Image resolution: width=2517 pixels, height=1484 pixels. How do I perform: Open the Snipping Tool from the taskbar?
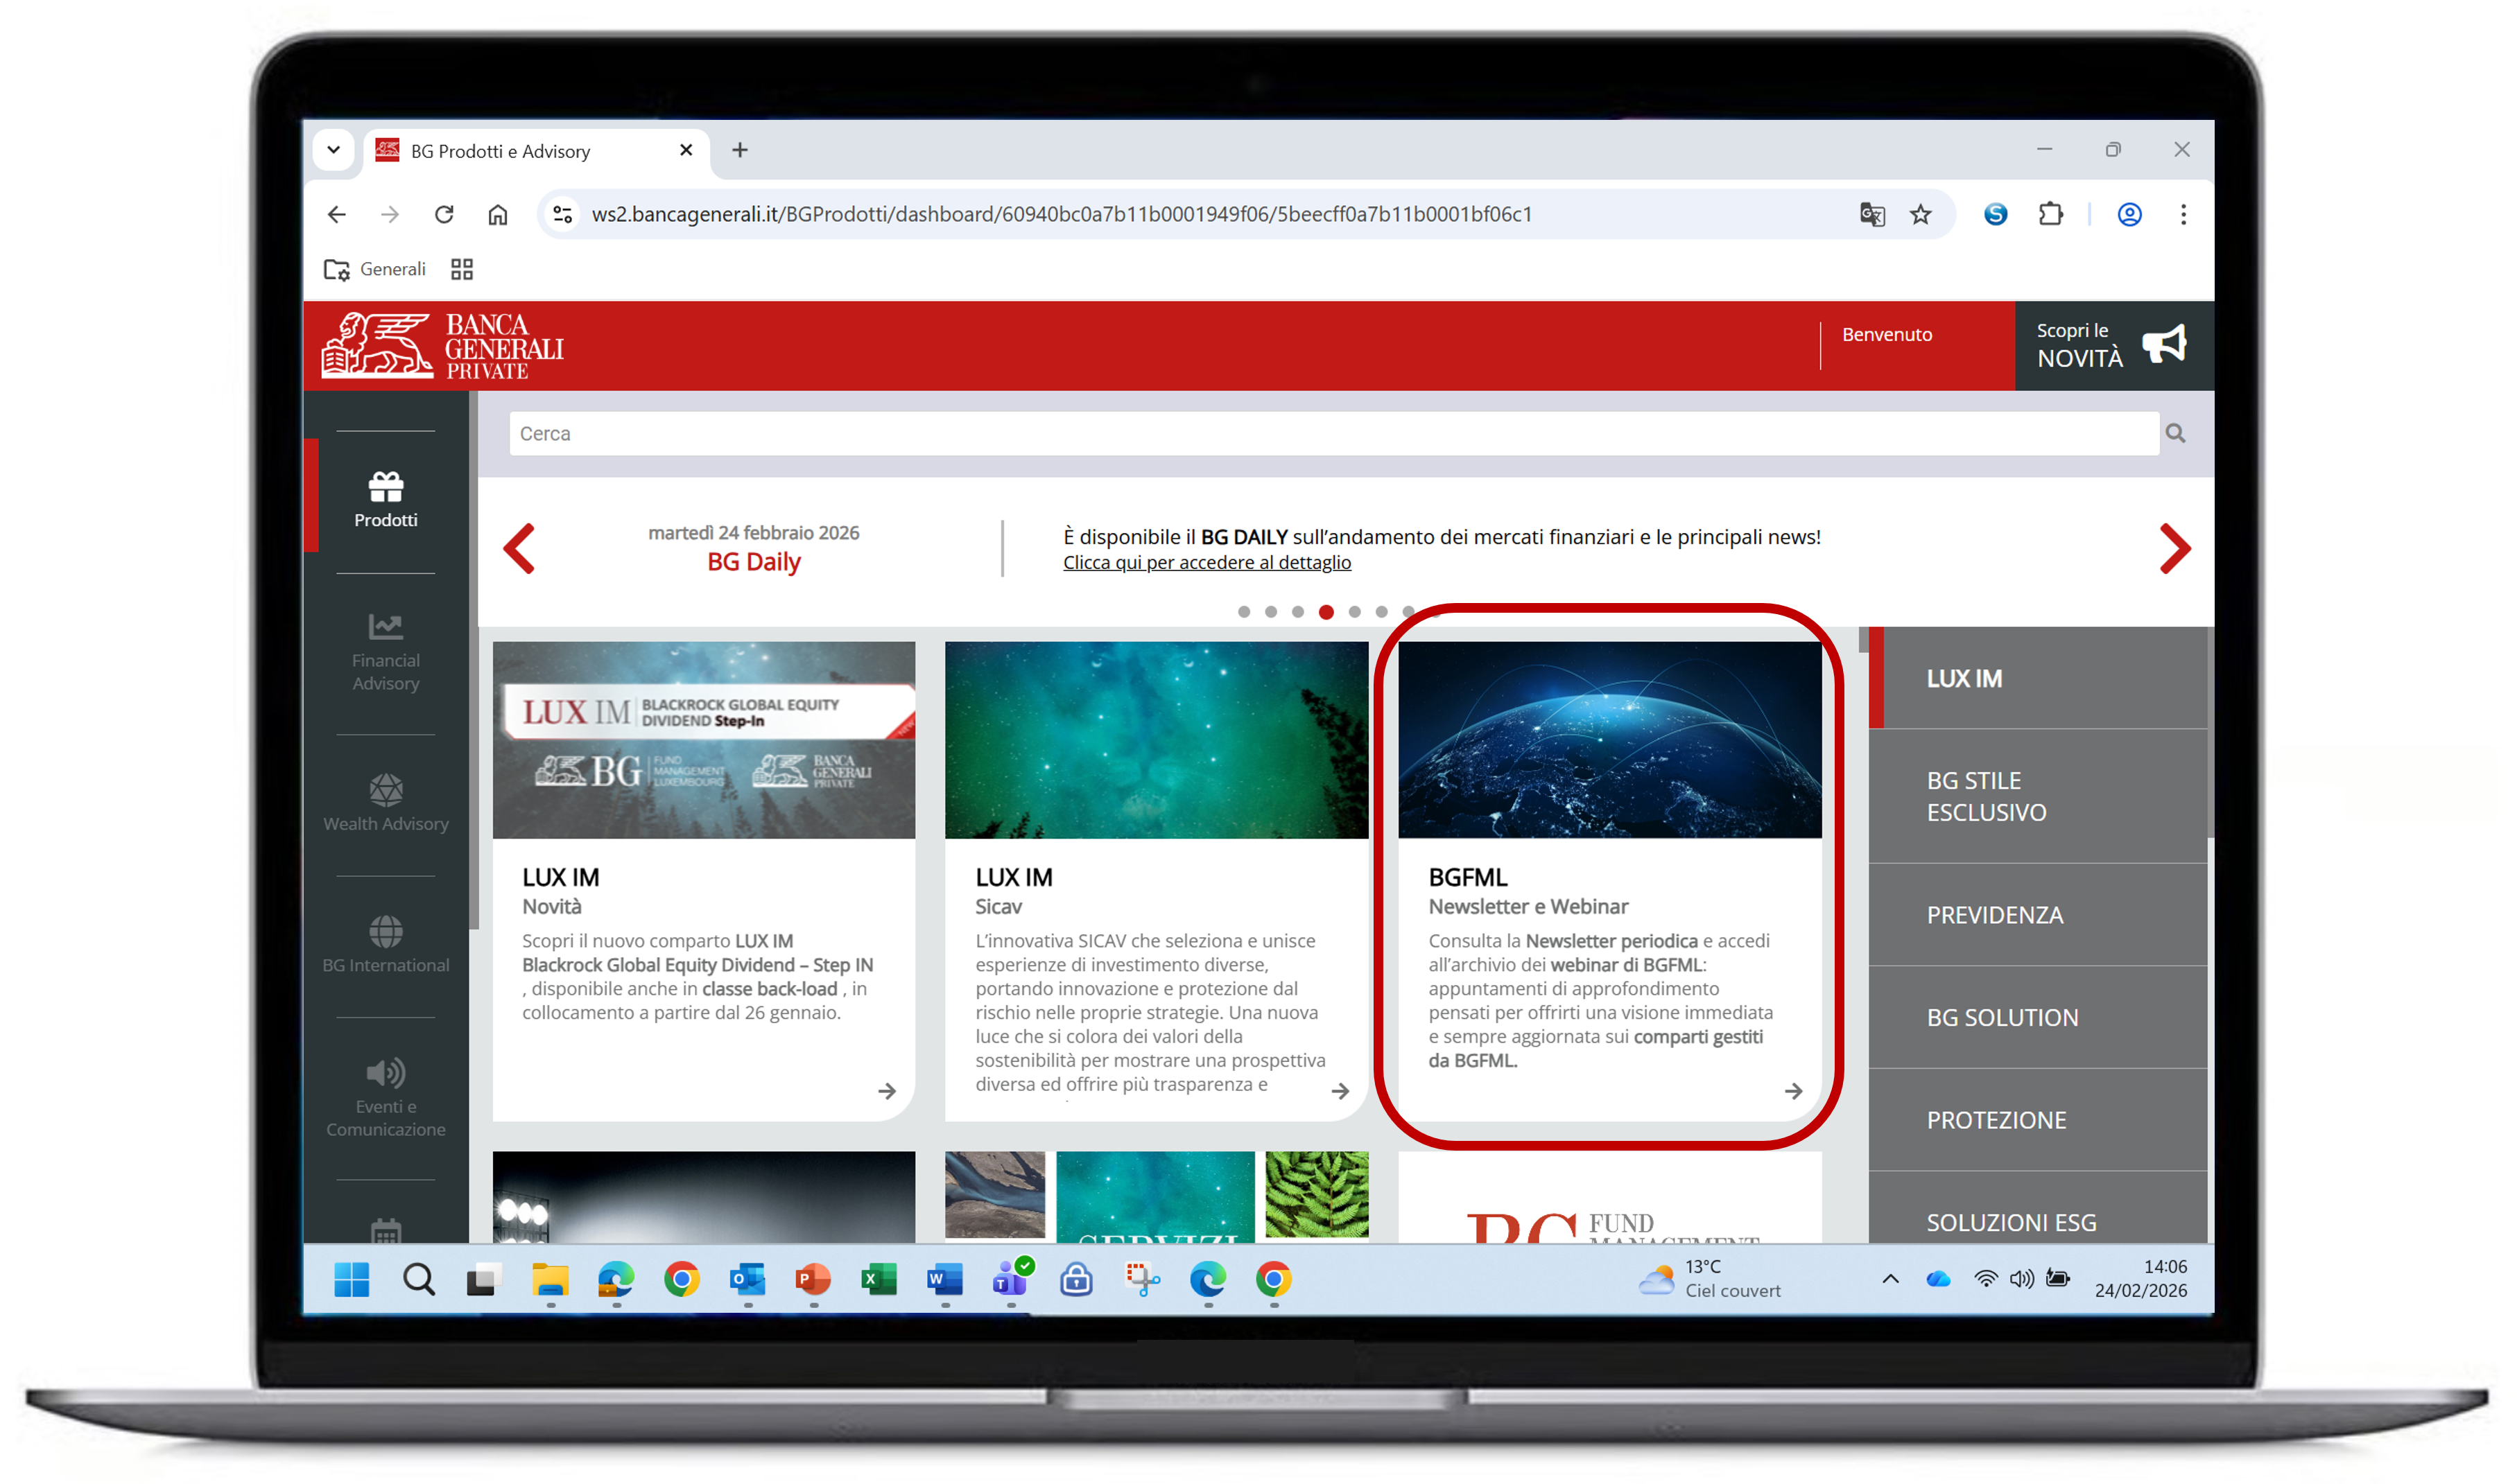click(x=1143, y=1279)
